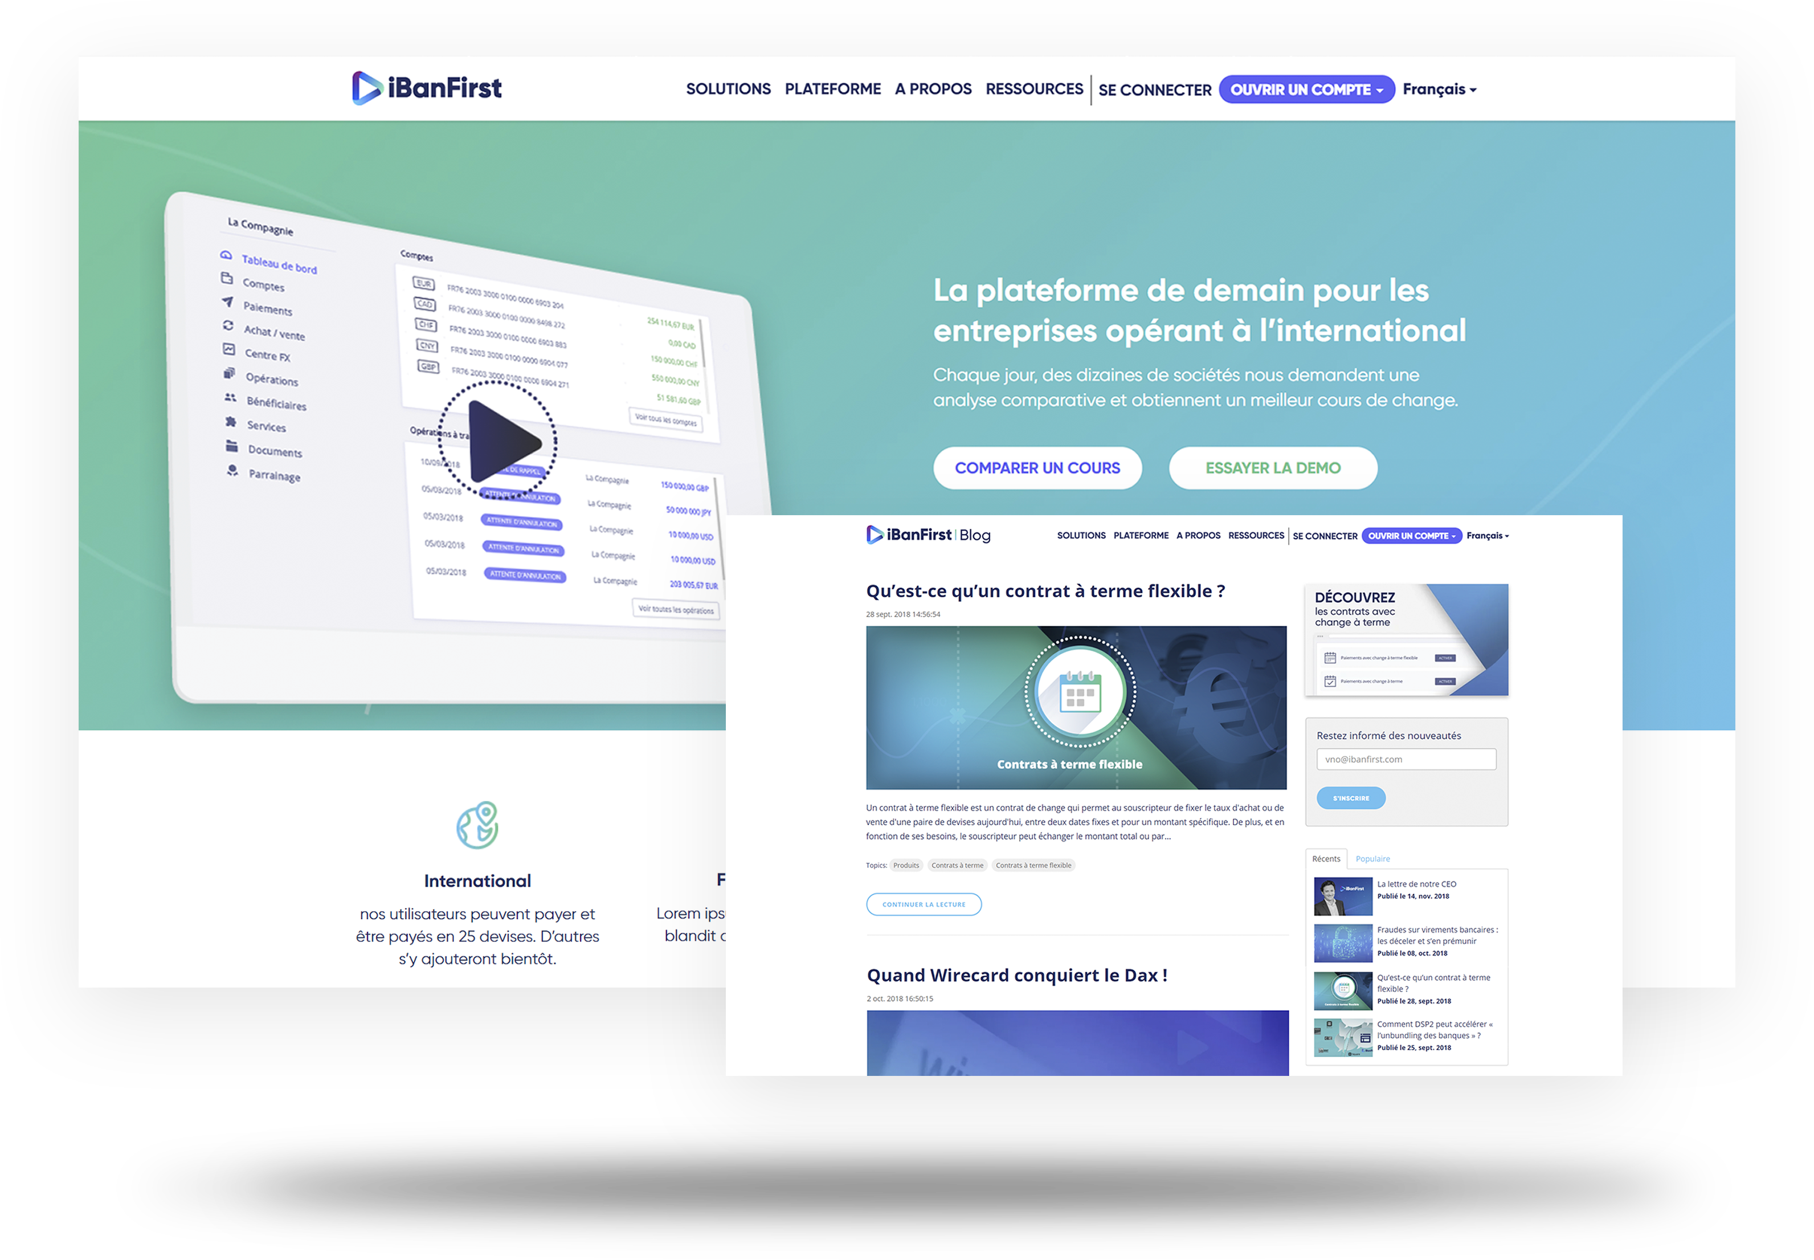The image size is (1814, 1260).
Task: Click CONTINUER LA LECTURE blog link
Action: [922, 904]
